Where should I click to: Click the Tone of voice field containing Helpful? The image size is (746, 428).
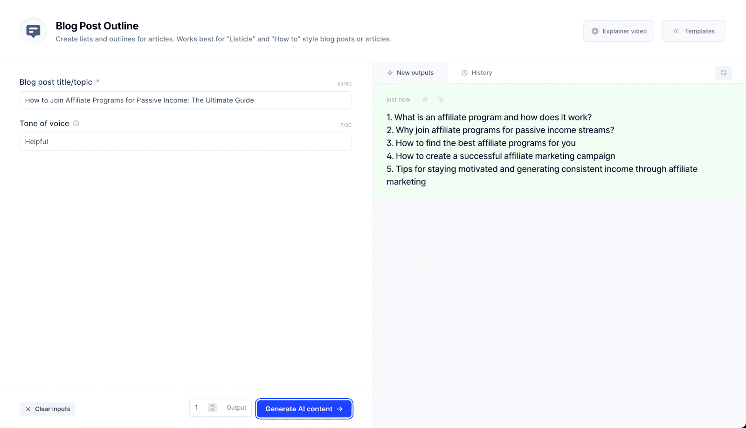click(x=185, y=141)
